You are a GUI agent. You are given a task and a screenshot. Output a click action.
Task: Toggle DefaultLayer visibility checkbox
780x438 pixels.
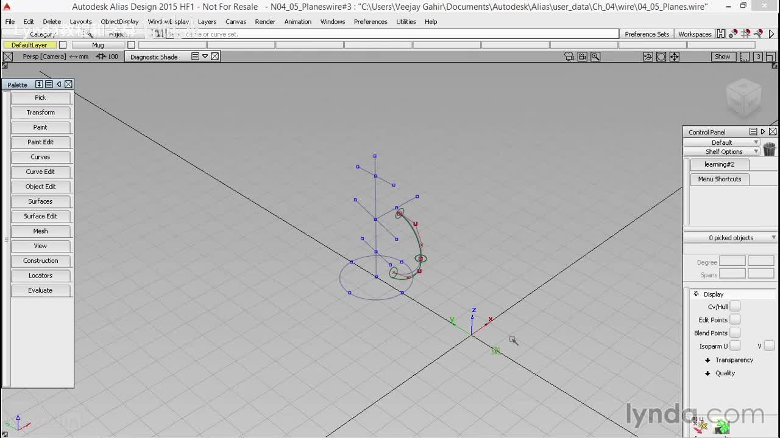pyautogui.click(x=62, y=45)
